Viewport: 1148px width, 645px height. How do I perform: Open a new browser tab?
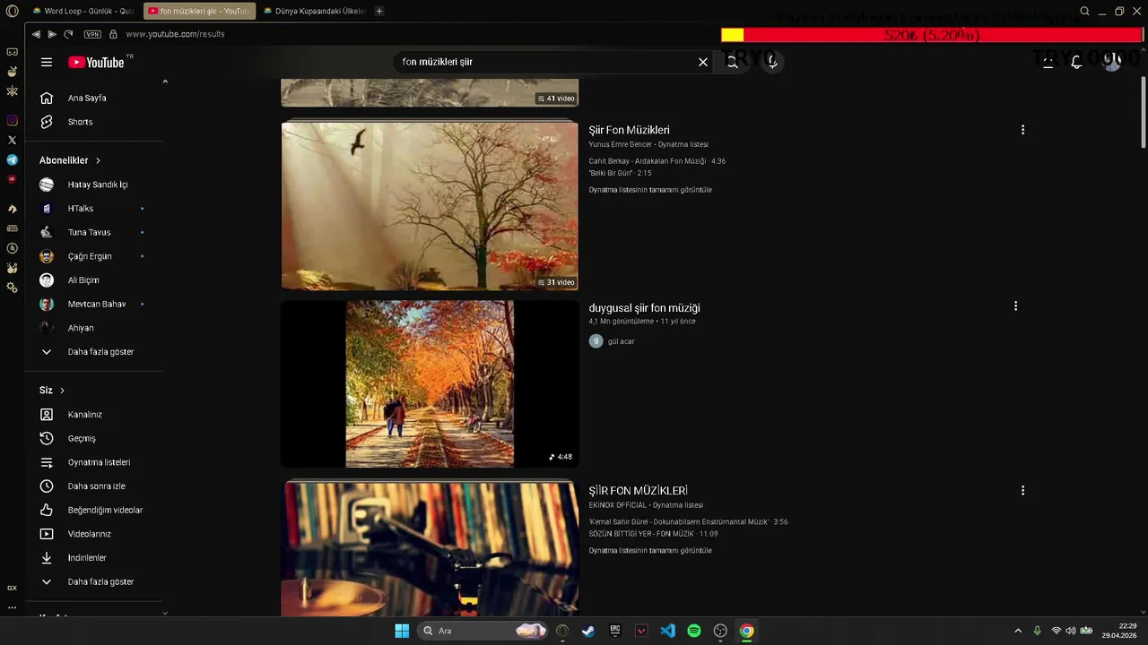pos(379,11)
